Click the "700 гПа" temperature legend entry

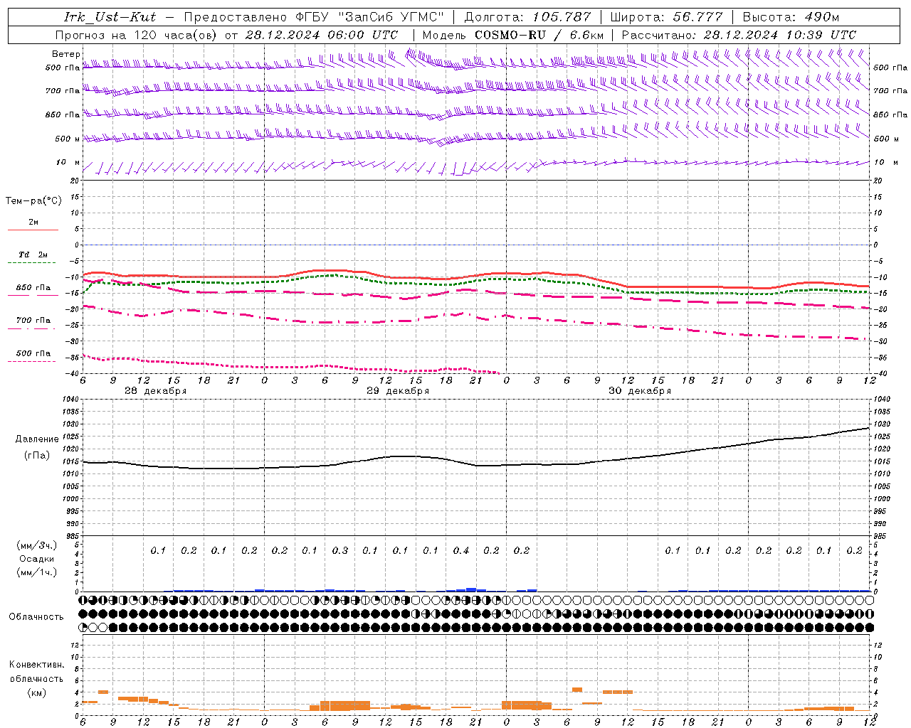click(33, 320)
